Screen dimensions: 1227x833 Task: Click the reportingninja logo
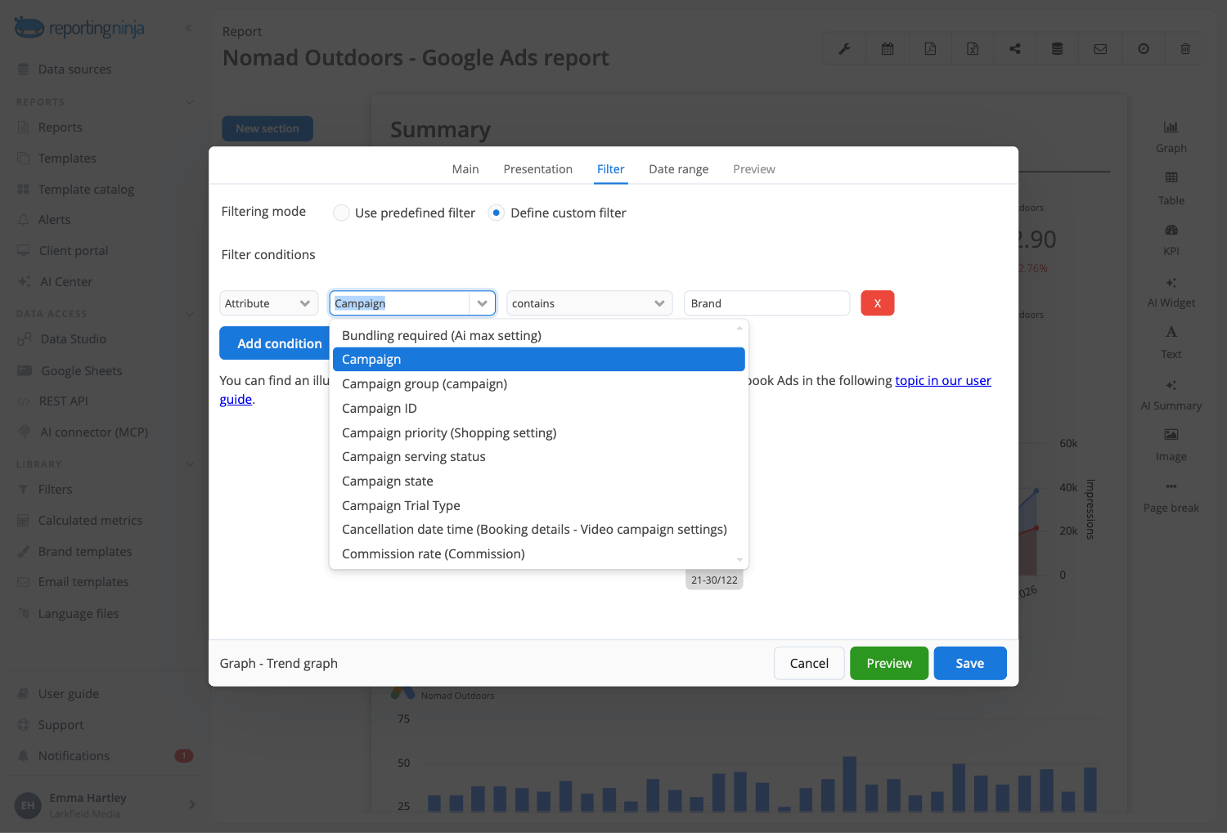click(x=79, y=28)
